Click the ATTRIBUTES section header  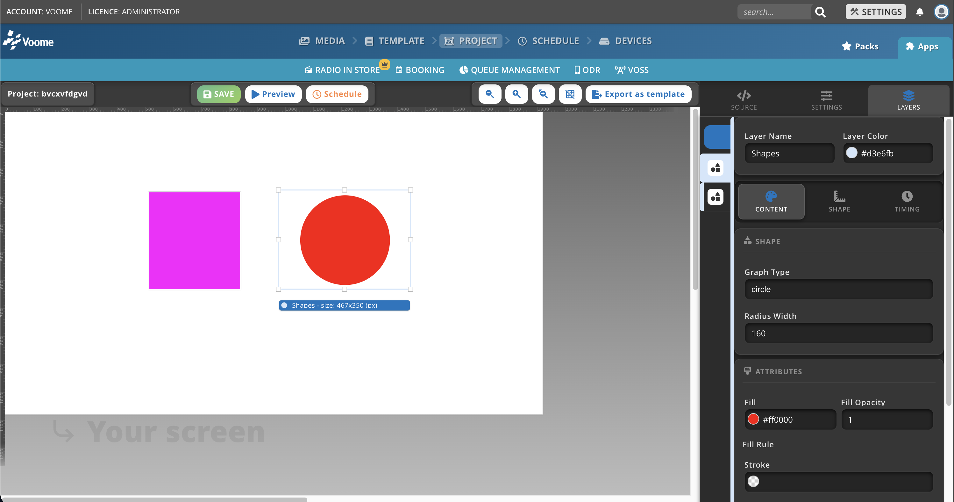(x=772, y=371)
